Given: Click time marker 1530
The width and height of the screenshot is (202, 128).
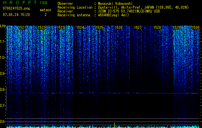Looking at the screenshot, I should coord(196,27).
